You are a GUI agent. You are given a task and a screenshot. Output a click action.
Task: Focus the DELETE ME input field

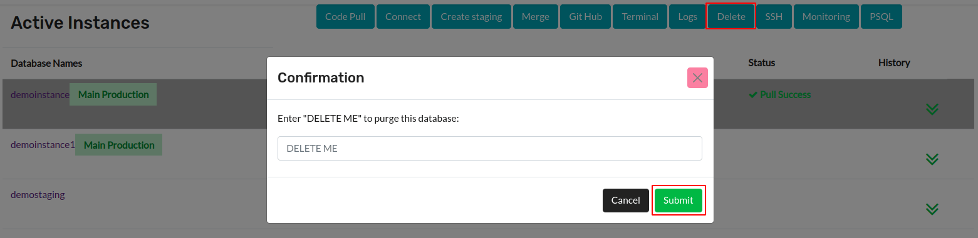[x=490, y=149]
